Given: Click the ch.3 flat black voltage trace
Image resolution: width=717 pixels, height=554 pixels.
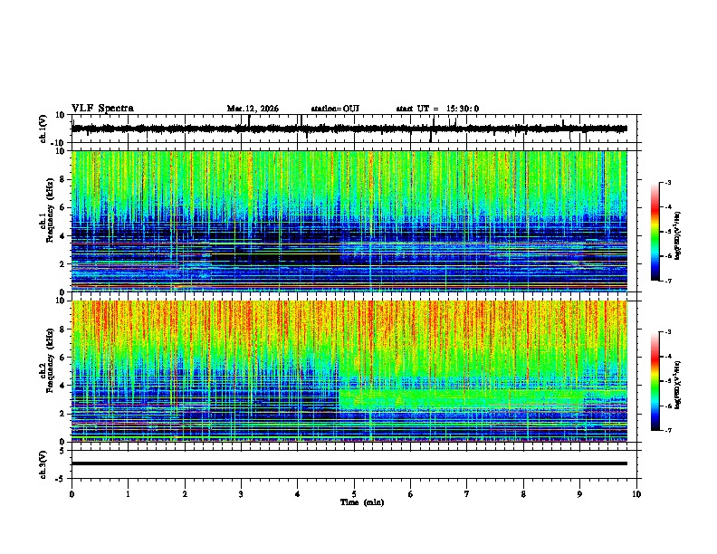Looking at the screenshot, I should tap(349, 463).
